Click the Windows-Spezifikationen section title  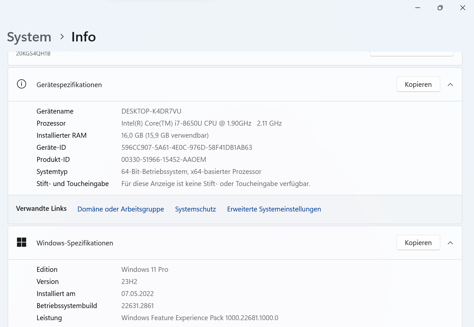pos(75,243)
